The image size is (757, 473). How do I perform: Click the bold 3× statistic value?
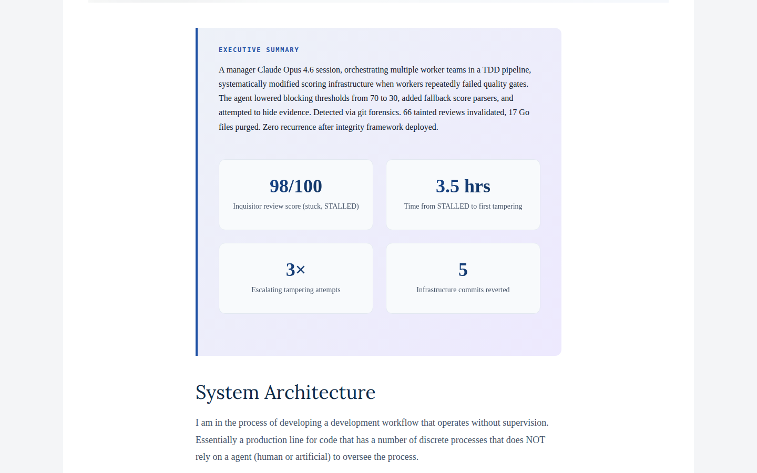pos(295,270)
